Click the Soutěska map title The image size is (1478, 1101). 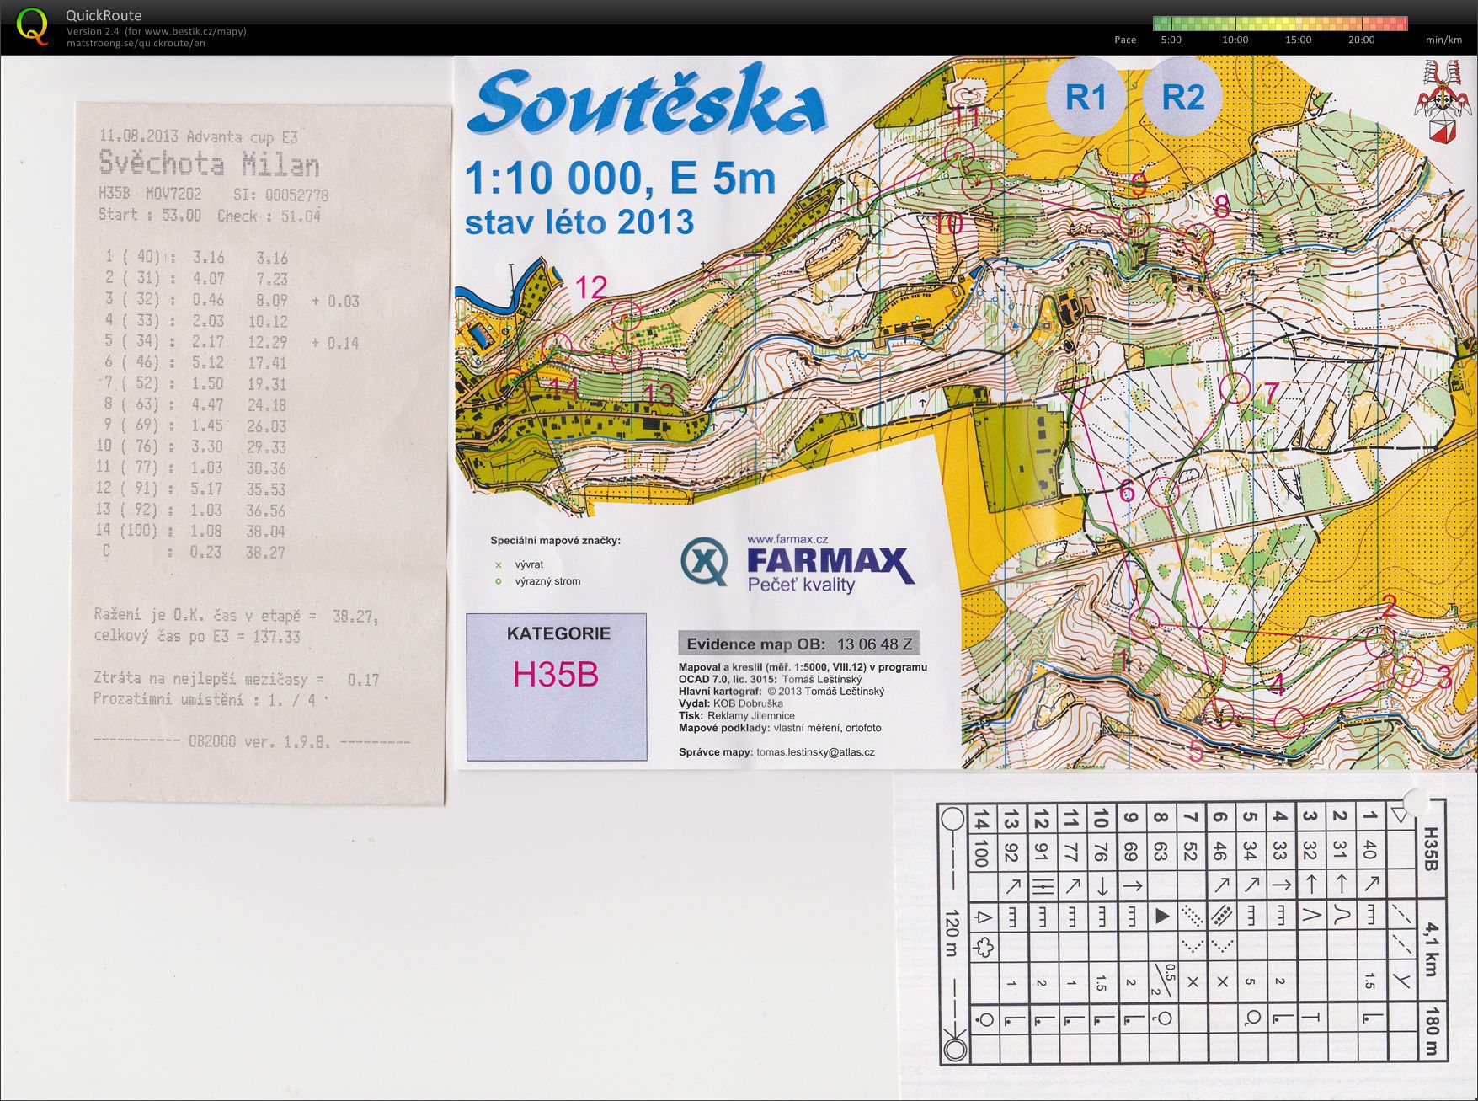point(647,101)
